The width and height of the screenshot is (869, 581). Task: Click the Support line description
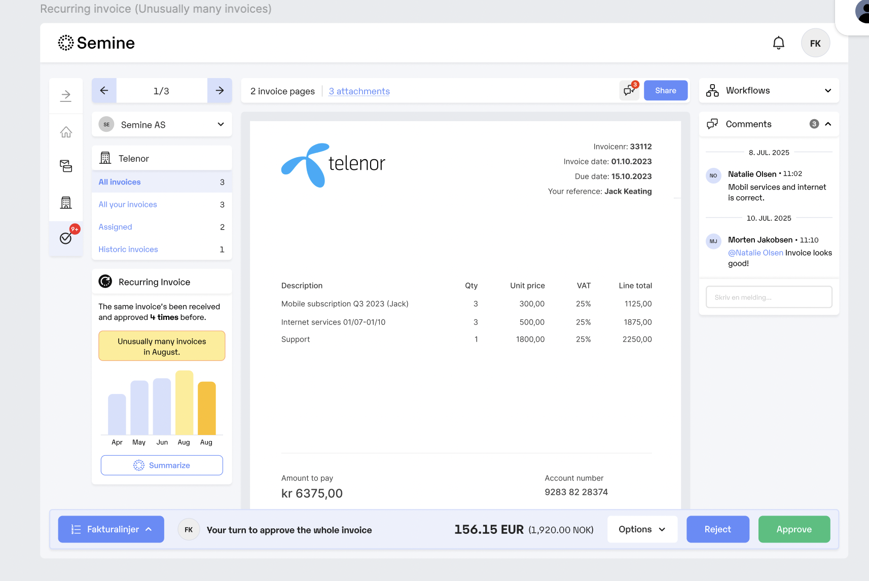tap(296, 340)
